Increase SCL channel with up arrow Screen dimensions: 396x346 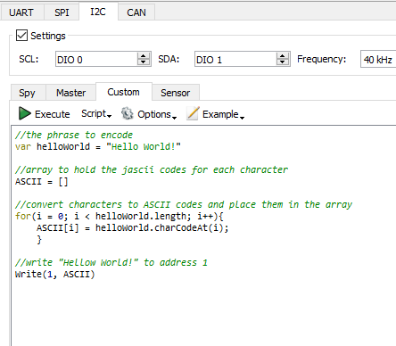coord(144,56)
